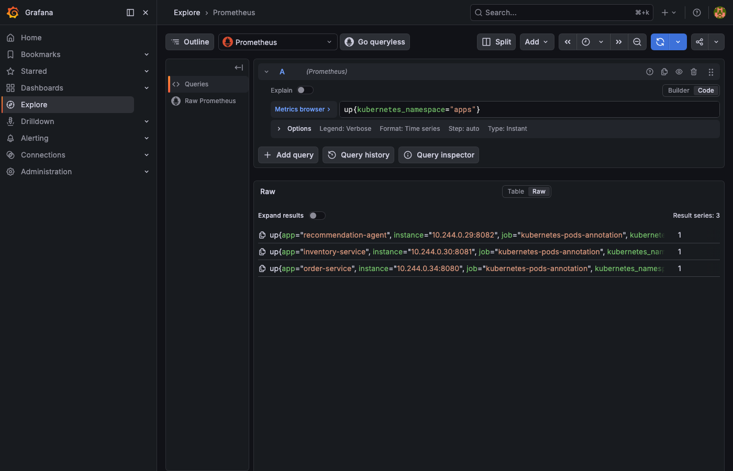Click Add query button
Screen dimensions: 733x471
tap(288, 155)
